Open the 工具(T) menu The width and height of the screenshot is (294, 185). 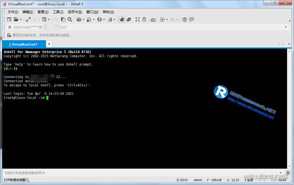(x=58, y=12)
